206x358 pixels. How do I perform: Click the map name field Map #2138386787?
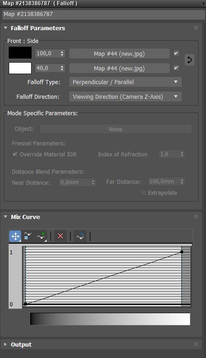point(103,14)
